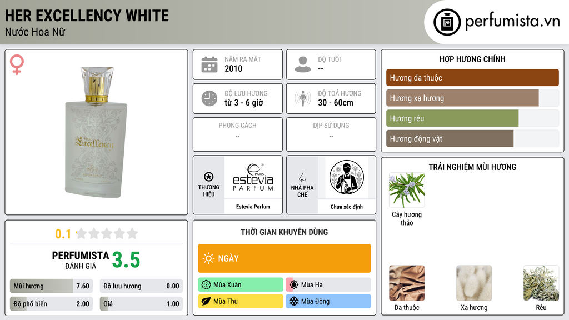Click the Her Excellency perfume bottle image
569x320 pixels.
click(x=96, y=132)
